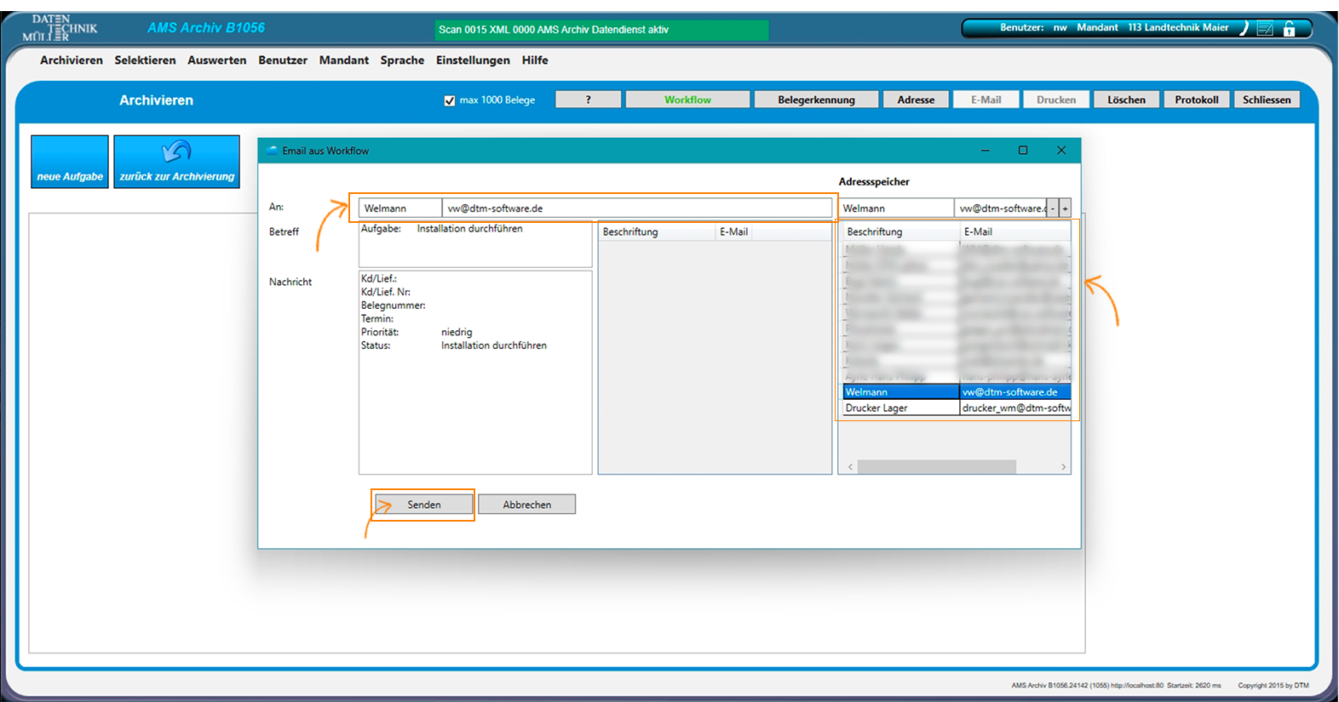Open the Archivieren menu
Screen dimensions: 1339x702
[x=72, y=60]
